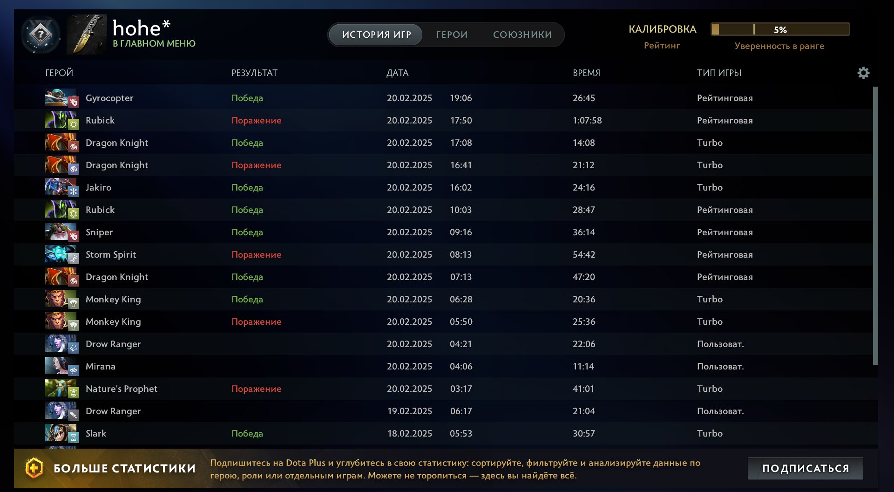Select the Sniper hero portrait
894x492 pixels.
(x=61, y=232)
